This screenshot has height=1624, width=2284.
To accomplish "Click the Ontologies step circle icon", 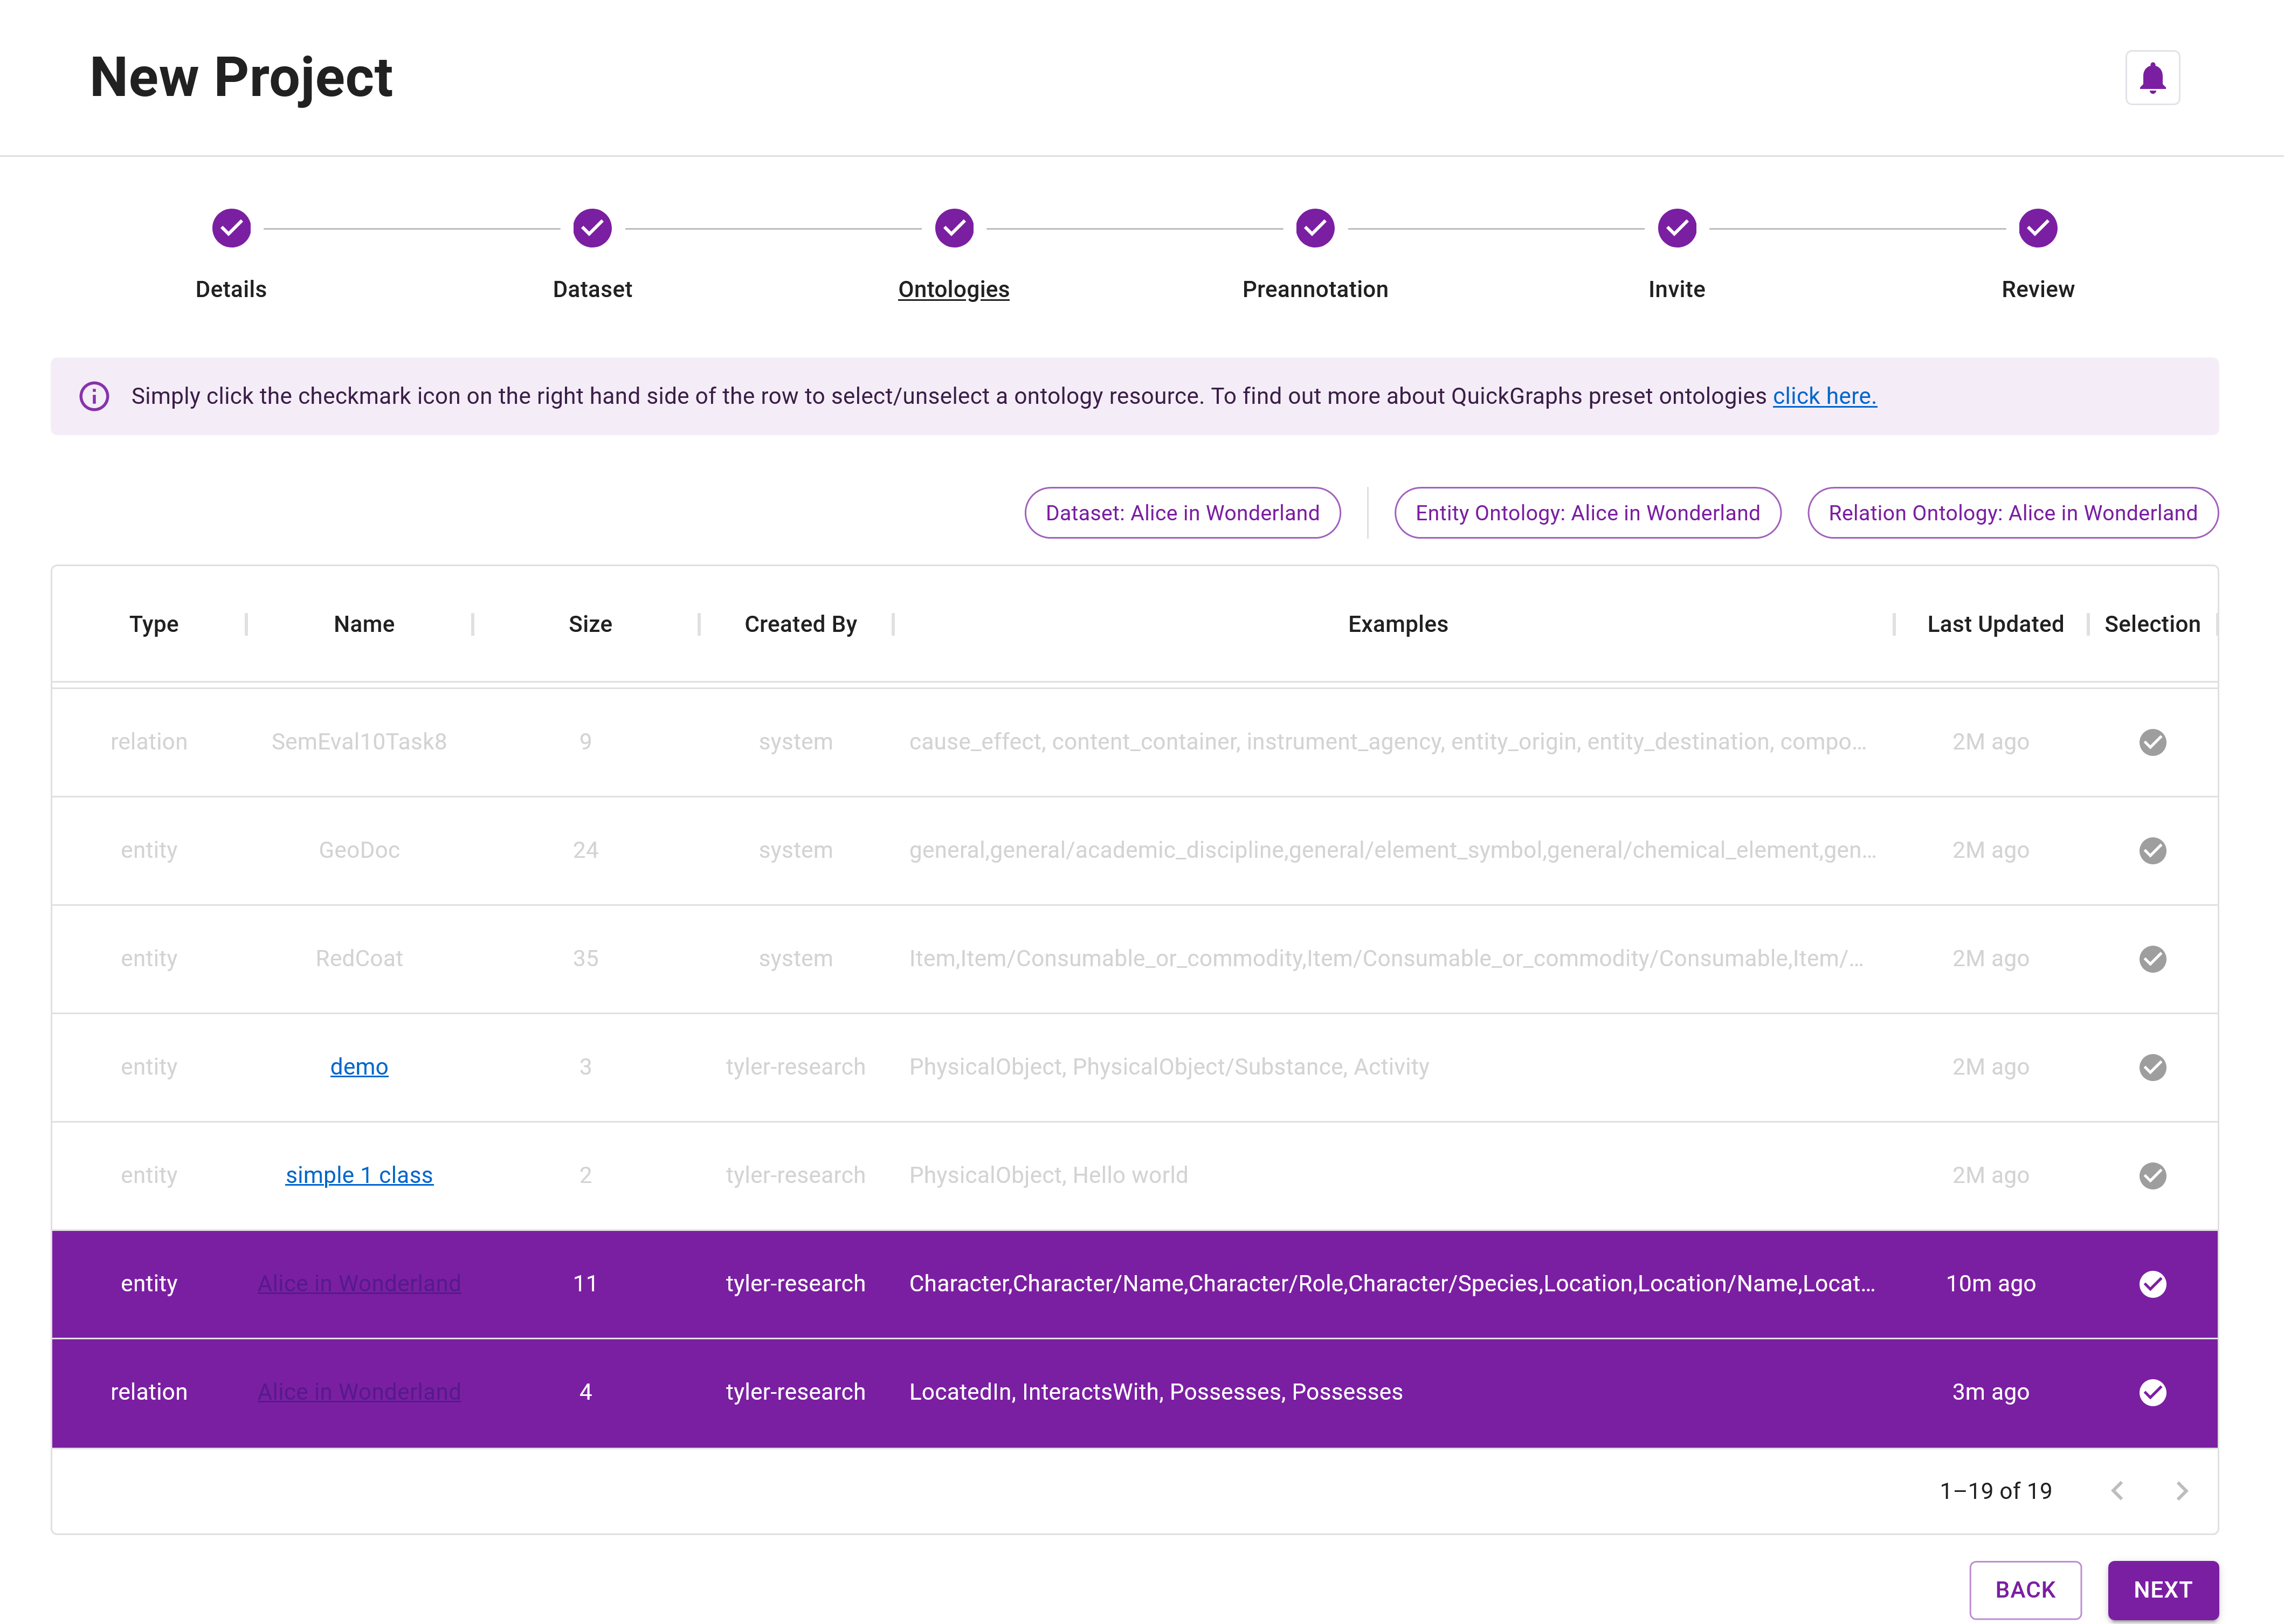I will pyautogui.click(x=953, y=228).
